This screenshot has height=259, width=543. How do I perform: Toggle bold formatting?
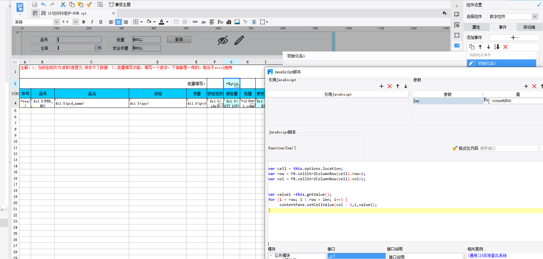point(83,22)
